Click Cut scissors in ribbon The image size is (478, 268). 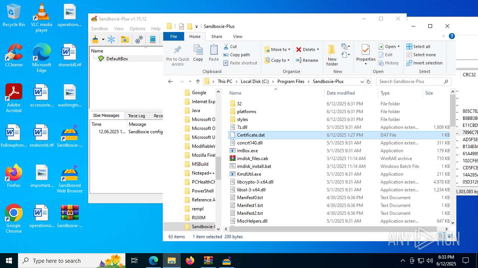pyautogui.click(x=230, y=47)
